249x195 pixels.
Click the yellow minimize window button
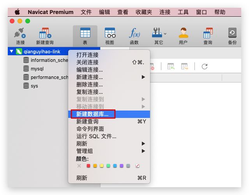(x=20, y=21)
